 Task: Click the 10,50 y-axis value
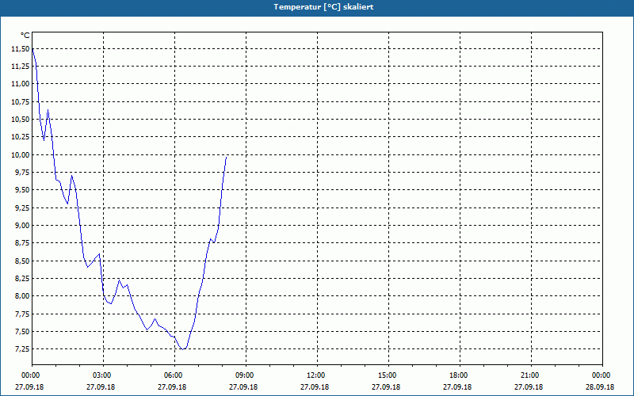pos(21,120)
